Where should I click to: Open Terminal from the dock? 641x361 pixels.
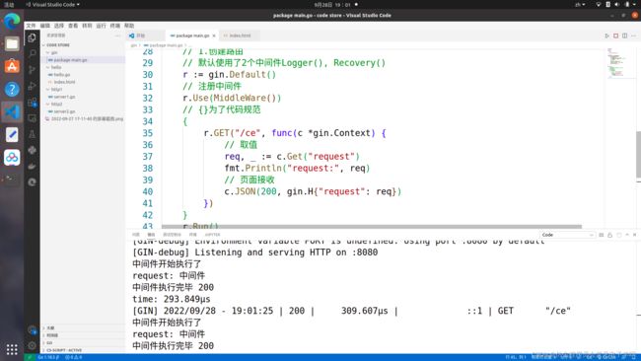coord(12,180)
